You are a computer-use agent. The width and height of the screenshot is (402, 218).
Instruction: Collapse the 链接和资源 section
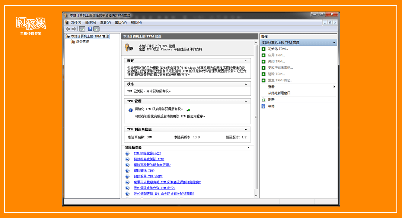248,148
